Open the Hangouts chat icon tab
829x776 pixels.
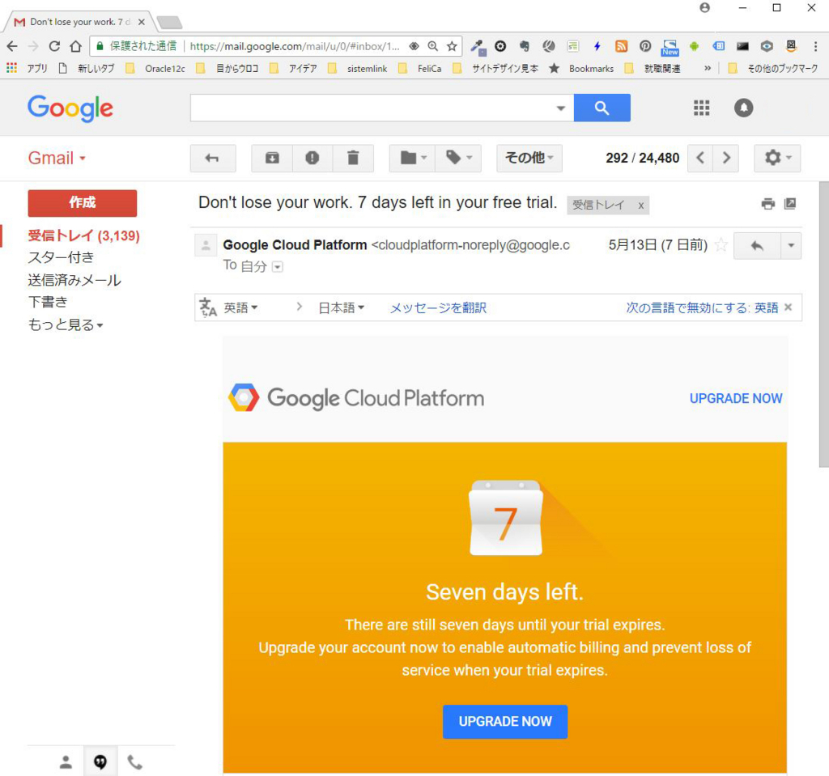point(100,761)
